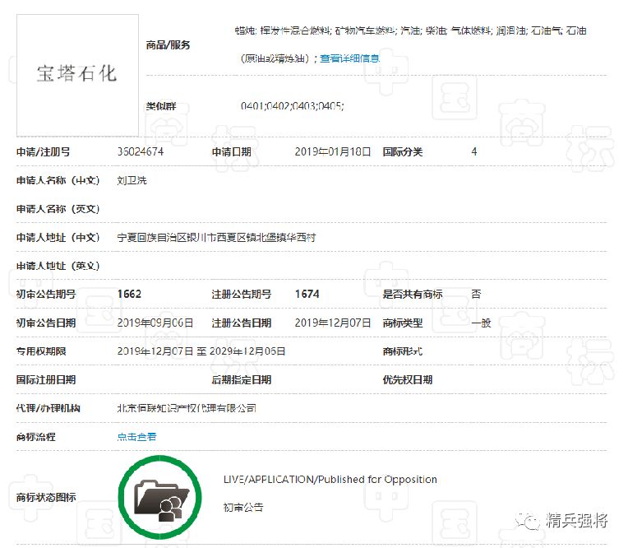This screenshot has width=628, height=548.
Task: Select trademark type value 一般
Action: (x=481, y=323)
